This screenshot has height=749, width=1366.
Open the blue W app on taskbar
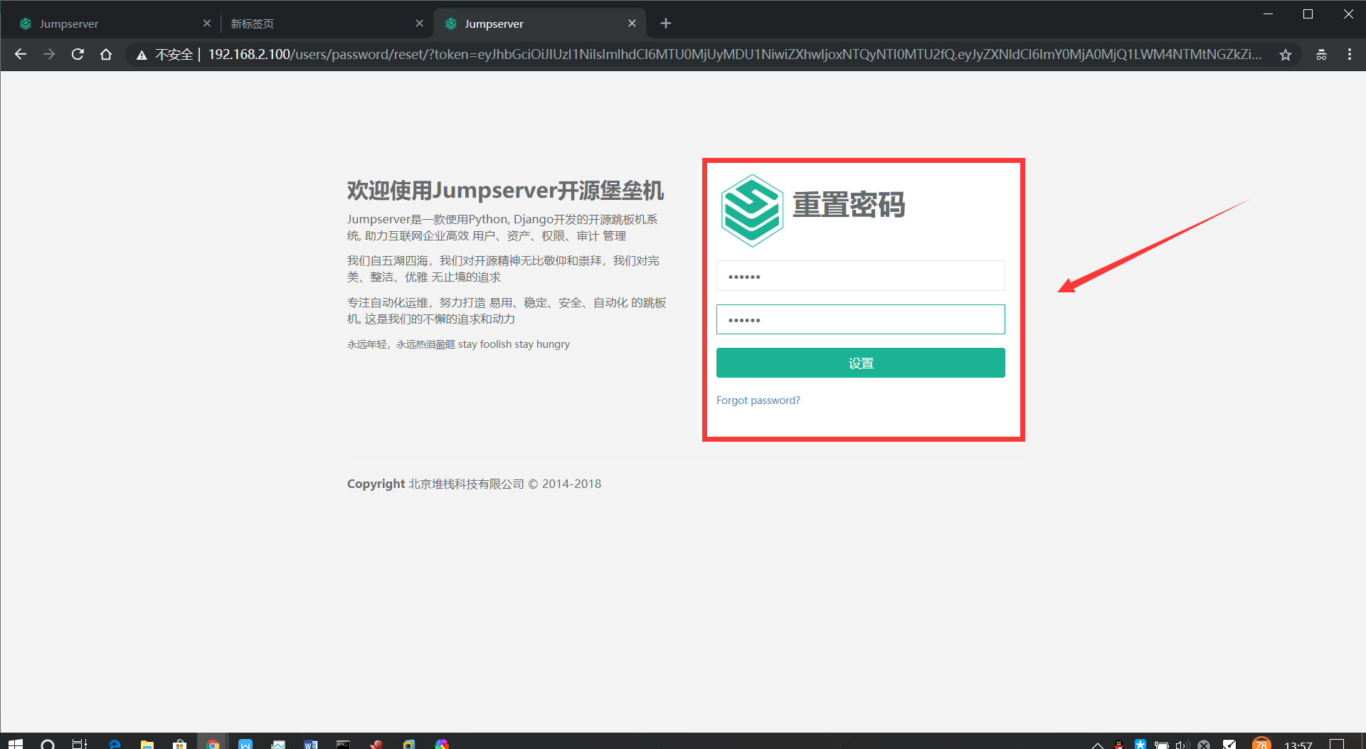(x=245, y=744)
